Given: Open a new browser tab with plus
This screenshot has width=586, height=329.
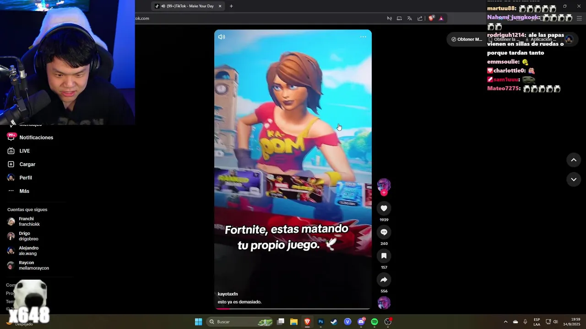Looking at the screenshot, I should 231,6.
